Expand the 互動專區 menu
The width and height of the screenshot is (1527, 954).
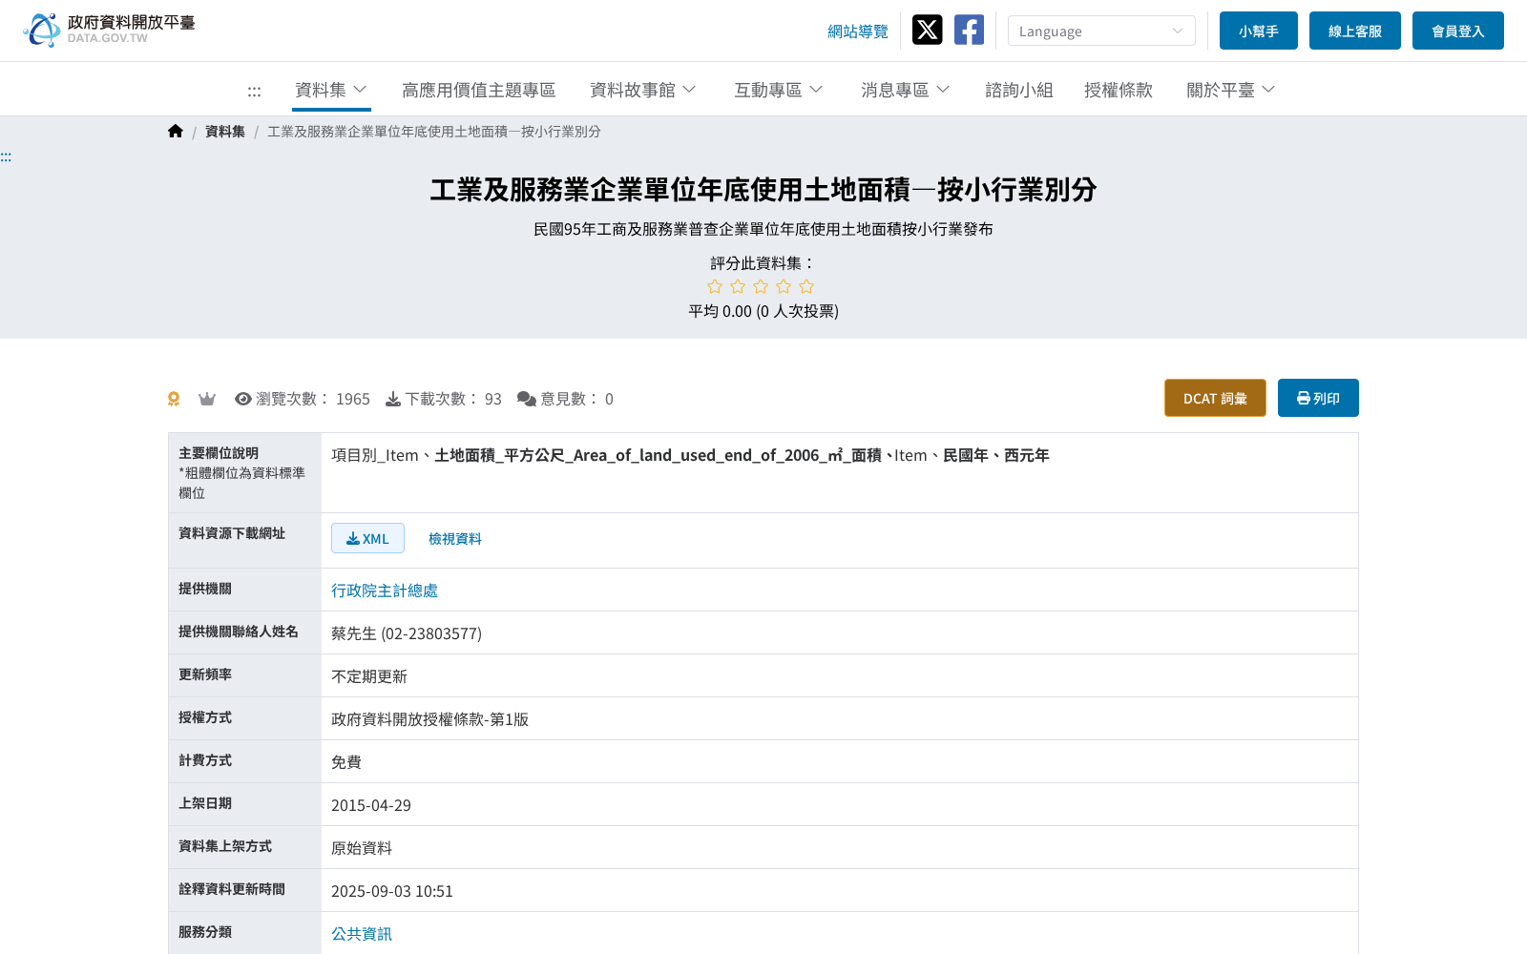779,90
